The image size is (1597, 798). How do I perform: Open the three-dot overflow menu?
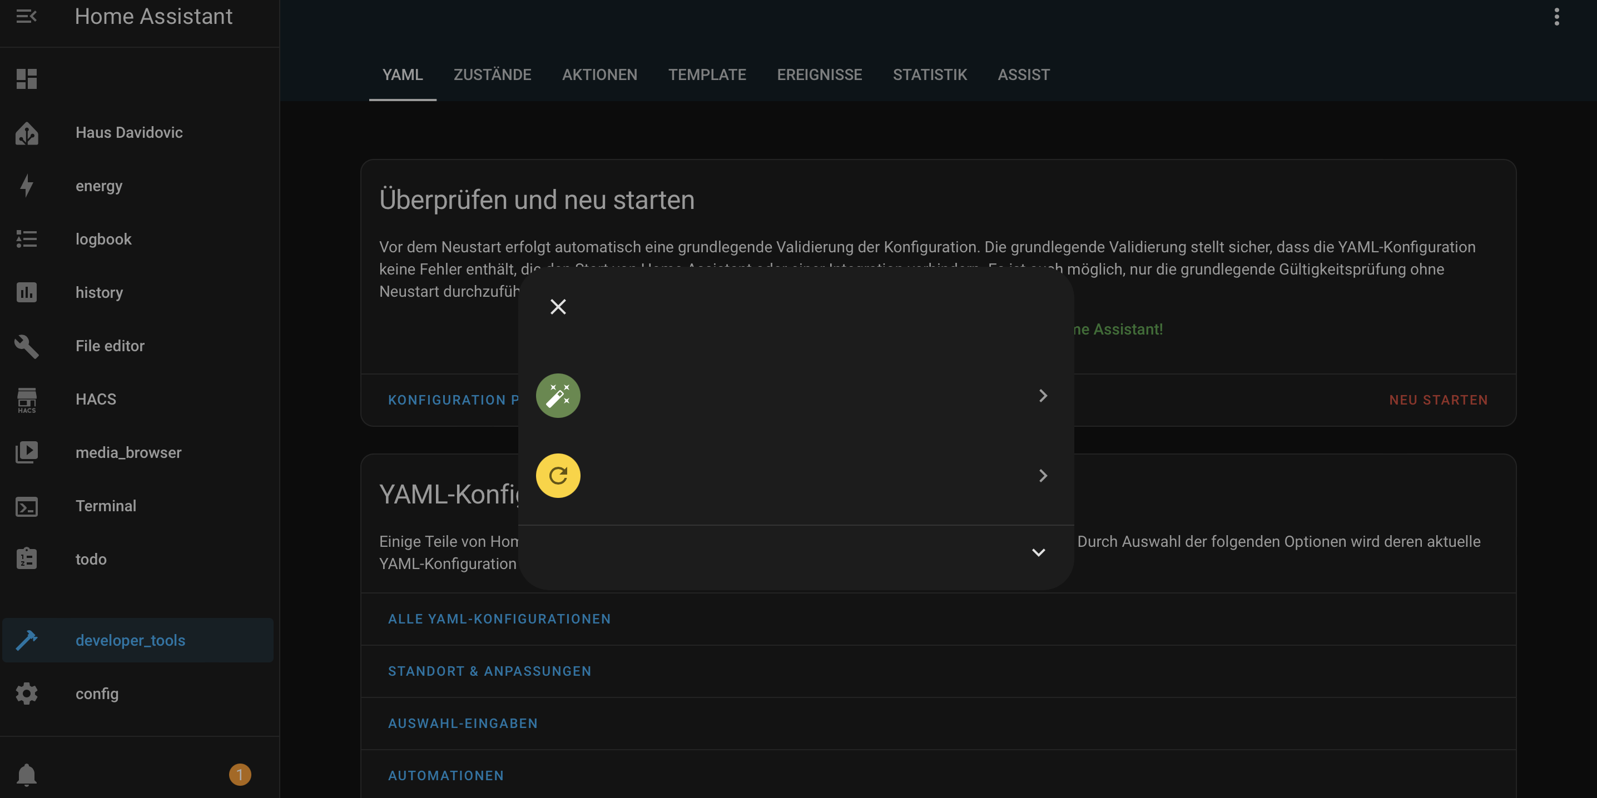coord(1556,17)
